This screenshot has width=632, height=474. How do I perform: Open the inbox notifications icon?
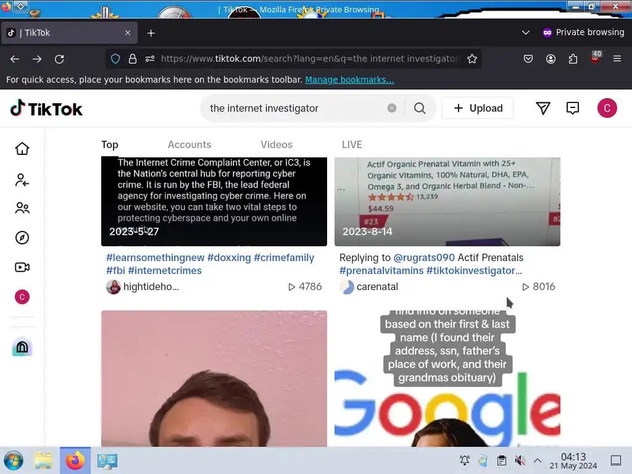(572, 108)
